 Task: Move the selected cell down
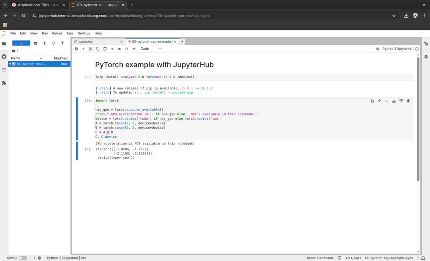pyautogui.click(x=387, y=101)
